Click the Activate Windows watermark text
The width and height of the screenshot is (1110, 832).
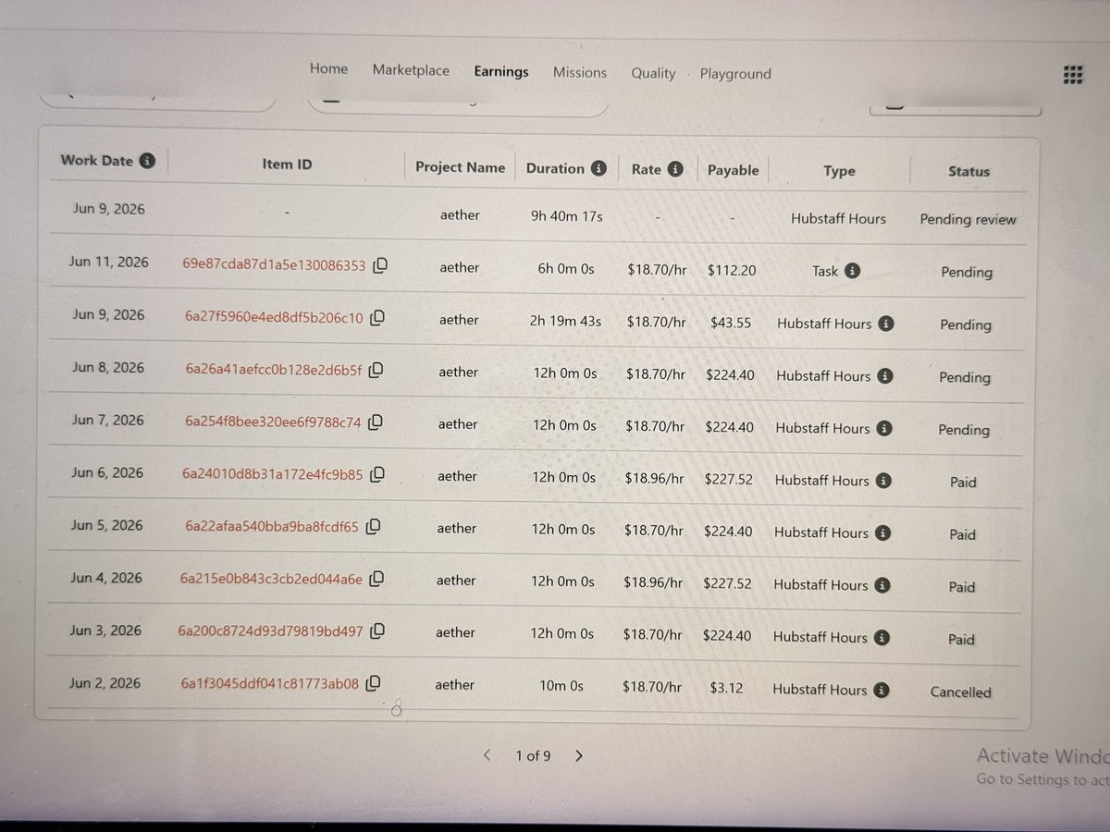pos(1042,756)
